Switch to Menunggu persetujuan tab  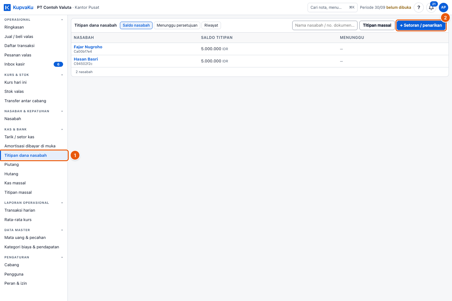[x=177, y=25]
